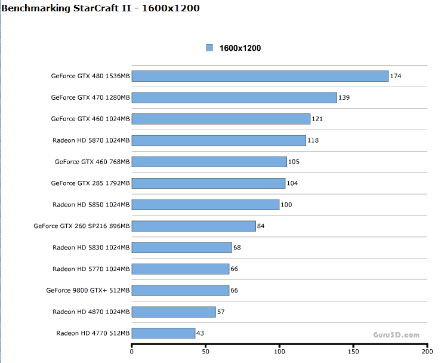444x363 pixels.
Task: Click the GeForce GTX 285 1792MB bar
Action: (x=208, y=183)
